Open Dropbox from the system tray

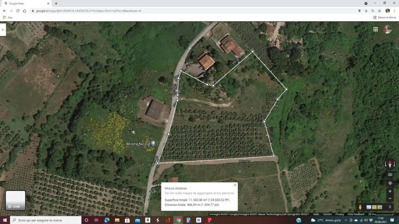(371, 220)
